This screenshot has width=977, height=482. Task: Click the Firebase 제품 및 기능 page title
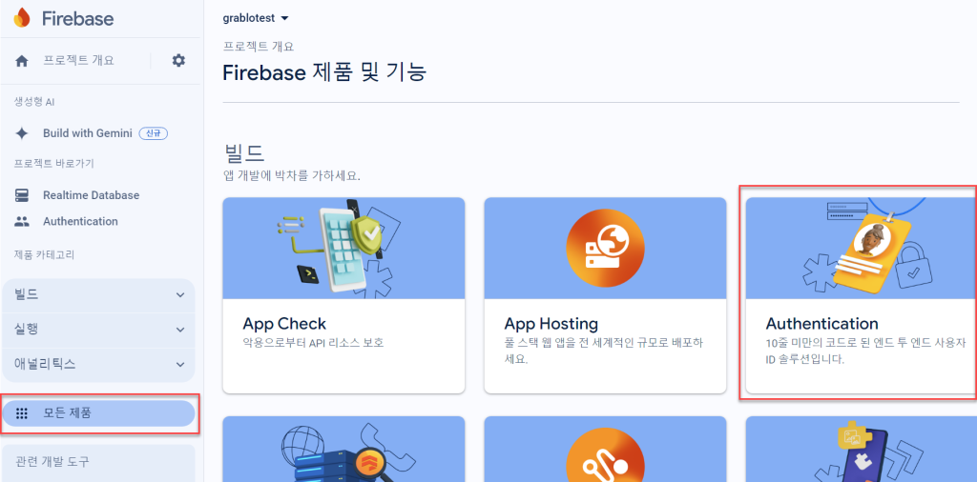(324, 72)
